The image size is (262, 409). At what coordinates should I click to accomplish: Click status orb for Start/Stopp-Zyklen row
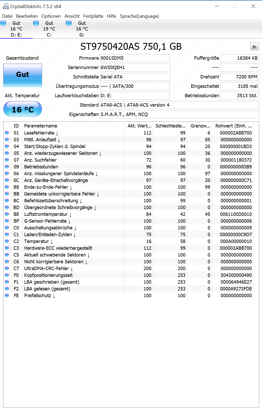coord(7,146)
